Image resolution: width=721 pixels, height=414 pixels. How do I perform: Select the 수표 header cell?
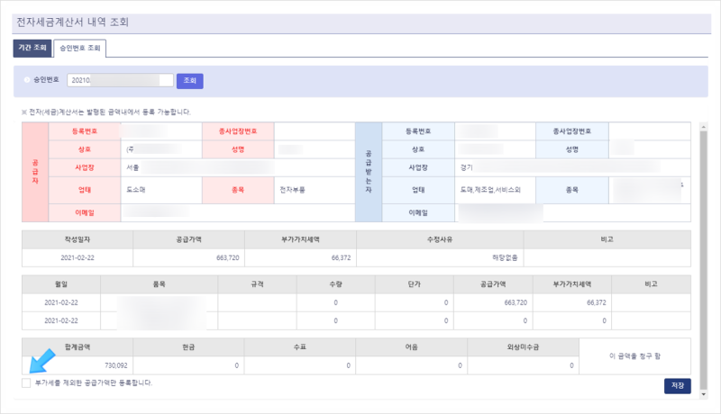click(x=300, y=347)
